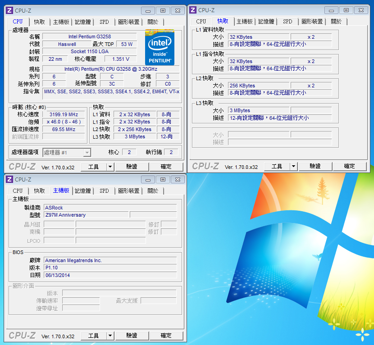Click the L3 快取 size field 3 MBytes

[259, 110]
